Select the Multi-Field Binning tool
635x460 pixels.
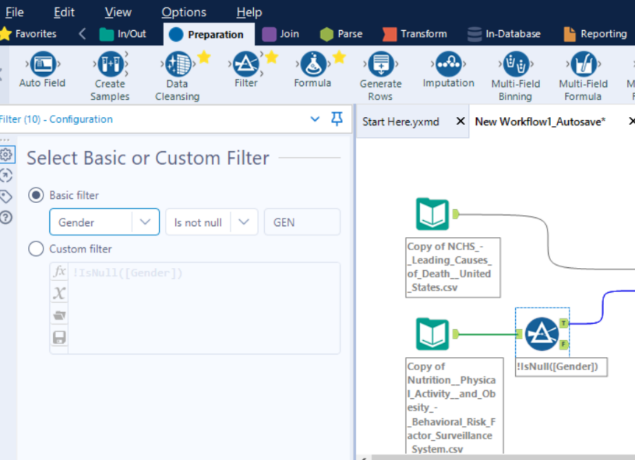(515, 65)
